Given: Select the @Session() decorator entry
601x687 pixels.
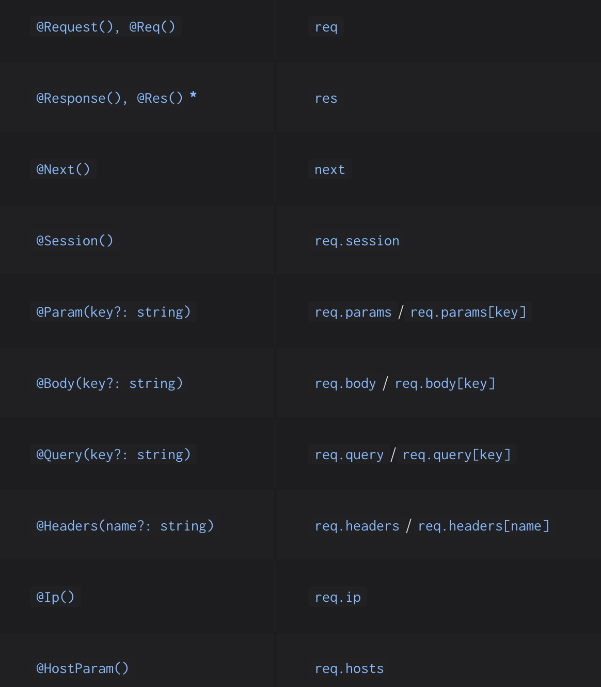Looking at the screenshot, I should point(75,241).
